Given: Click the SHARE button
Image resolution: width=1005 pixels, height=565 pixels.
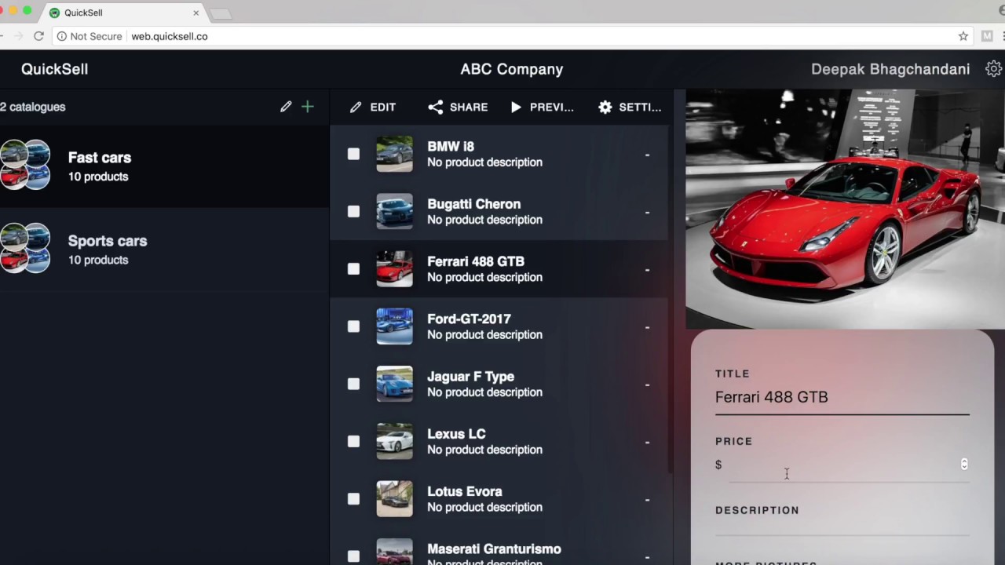Looking at the screenshot, I should (458, 107).
